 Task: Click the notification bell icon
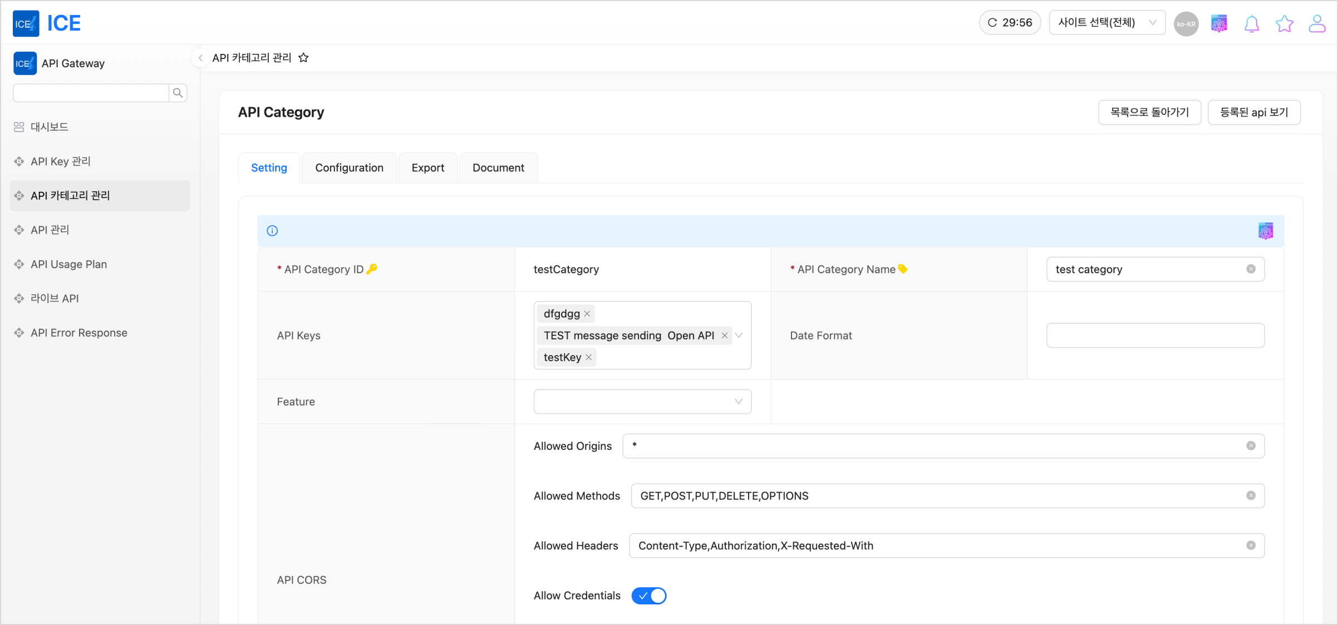tap(1252, 24)
